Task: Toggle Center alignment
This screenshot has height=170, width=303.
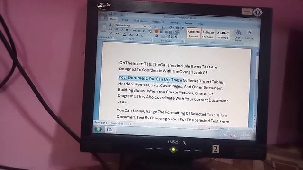Action: point(161,32)
